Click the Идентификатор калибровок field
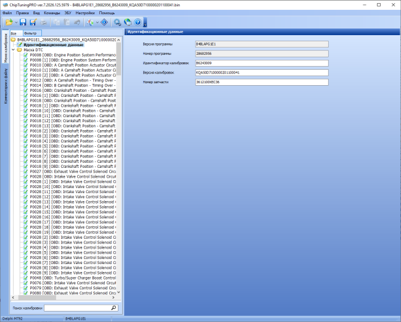Viewport: 401px width, 322px height. click(x=262, y=63)
